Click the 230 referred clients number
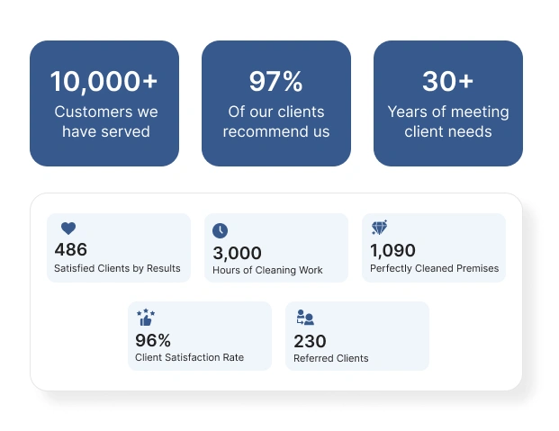 coord(310,341)
